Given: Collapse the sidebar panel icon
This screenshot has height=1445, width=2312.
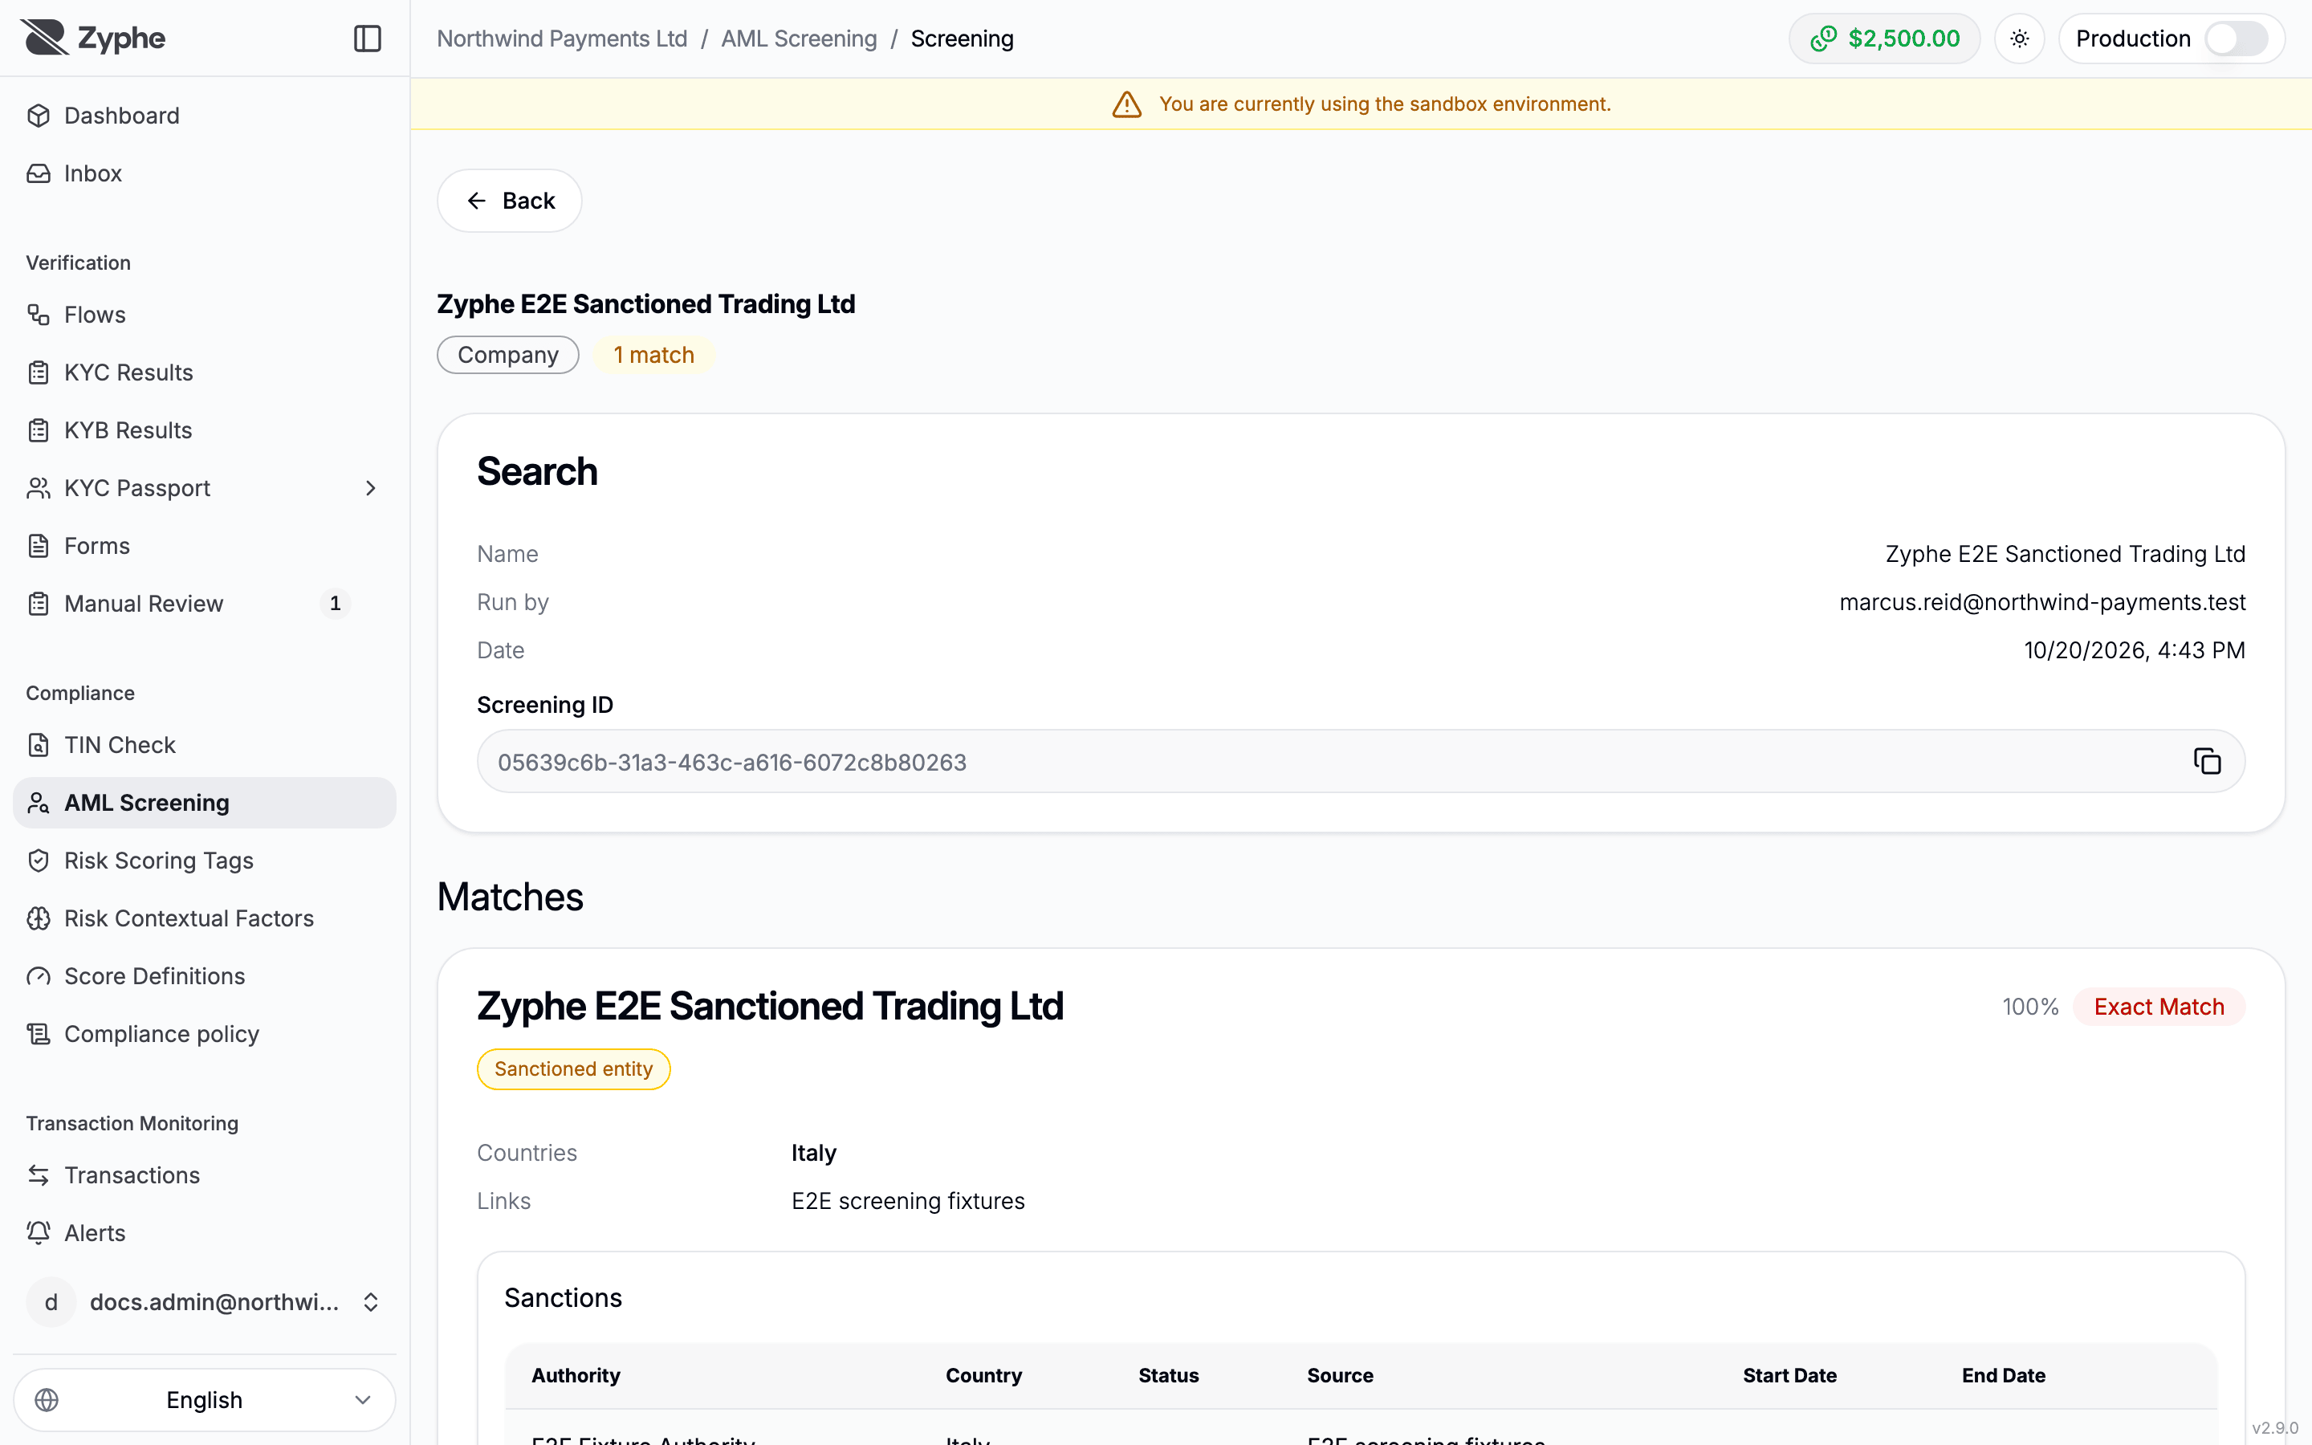Looking at the screenshot, I should click(367, 39).
